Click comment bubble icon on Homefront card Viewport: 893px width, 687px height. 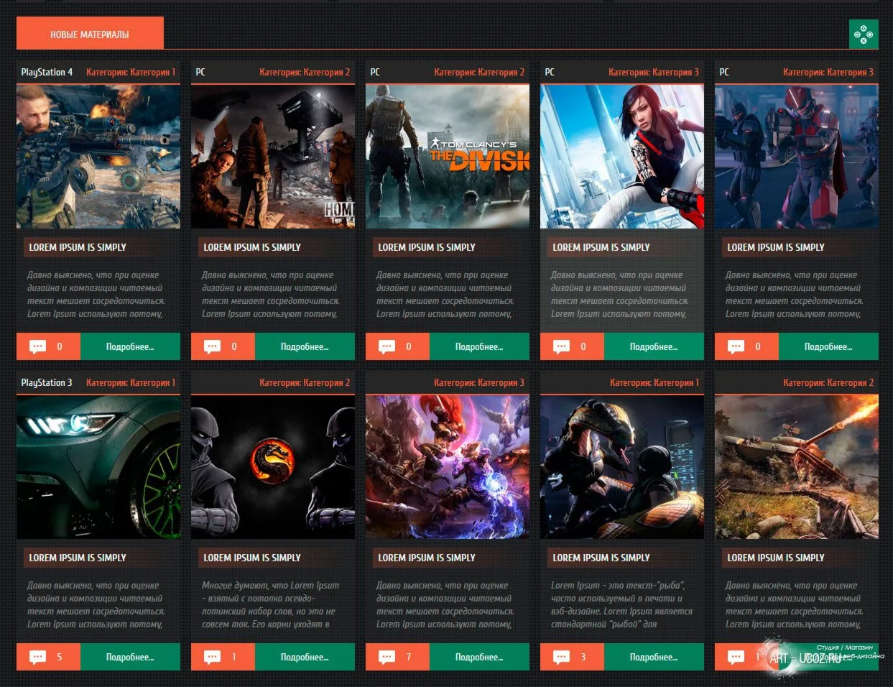click(213, 347)
